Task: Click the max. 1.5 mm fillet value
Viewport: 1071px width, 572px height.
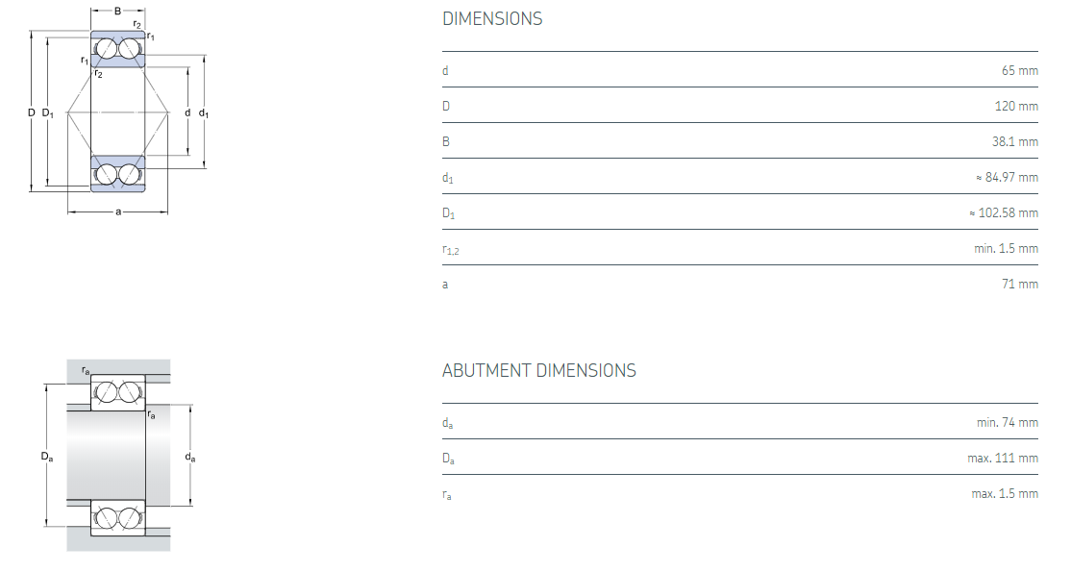Action: [1005, 493]
